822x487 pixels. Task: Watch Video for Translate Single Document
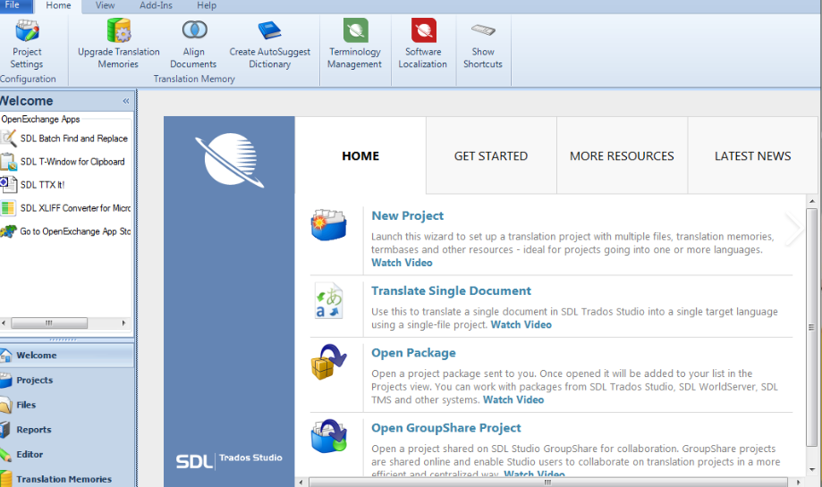pyautogui.click(x=521, y=324)
